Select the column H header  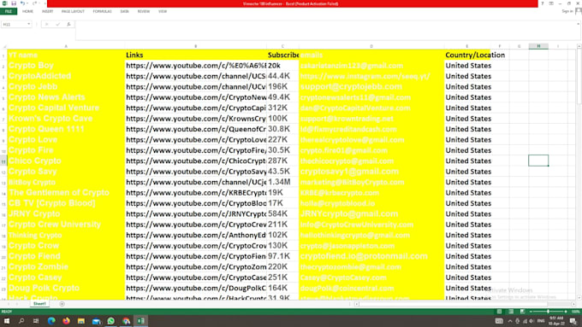pyautogui.click(x=538, y=46)
